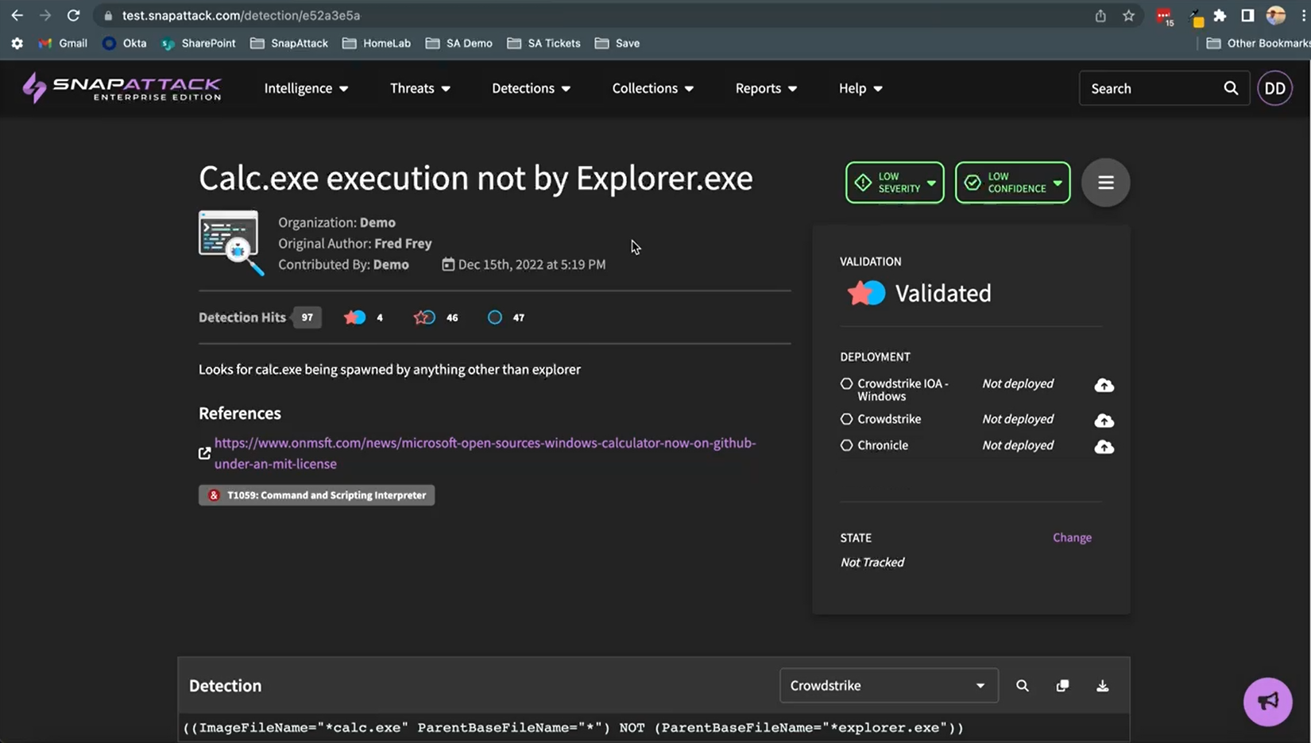Click the megaphone feedback button
1311x743 pixels.
click(1267, 702)
